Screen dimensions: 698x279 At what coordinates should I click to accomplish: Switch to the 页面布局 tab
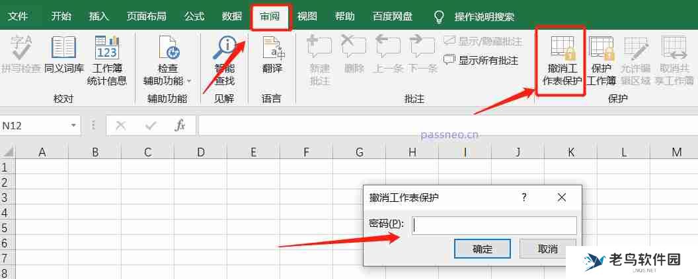pos(147,17)
